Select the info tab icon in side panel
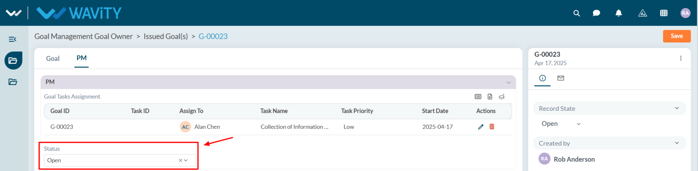The width and height of the screenshot is (698, 171). 543,78
